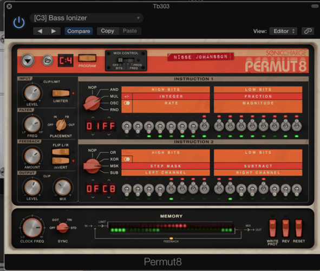Click the Copy button
The width and height of the screenshot is (320, 271).
108,31
